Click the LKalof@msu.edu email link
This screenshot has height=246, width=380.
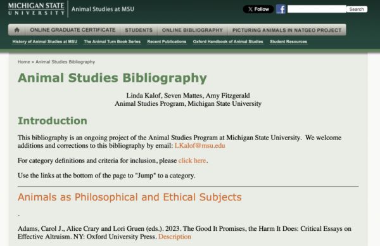coord(200,146)
